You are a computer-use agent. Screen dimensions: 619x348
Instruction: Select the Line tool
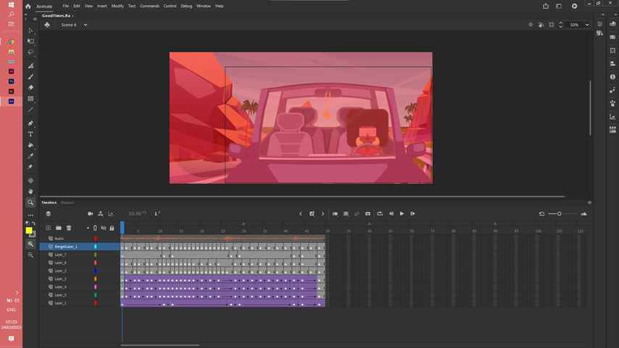point(30,109)
